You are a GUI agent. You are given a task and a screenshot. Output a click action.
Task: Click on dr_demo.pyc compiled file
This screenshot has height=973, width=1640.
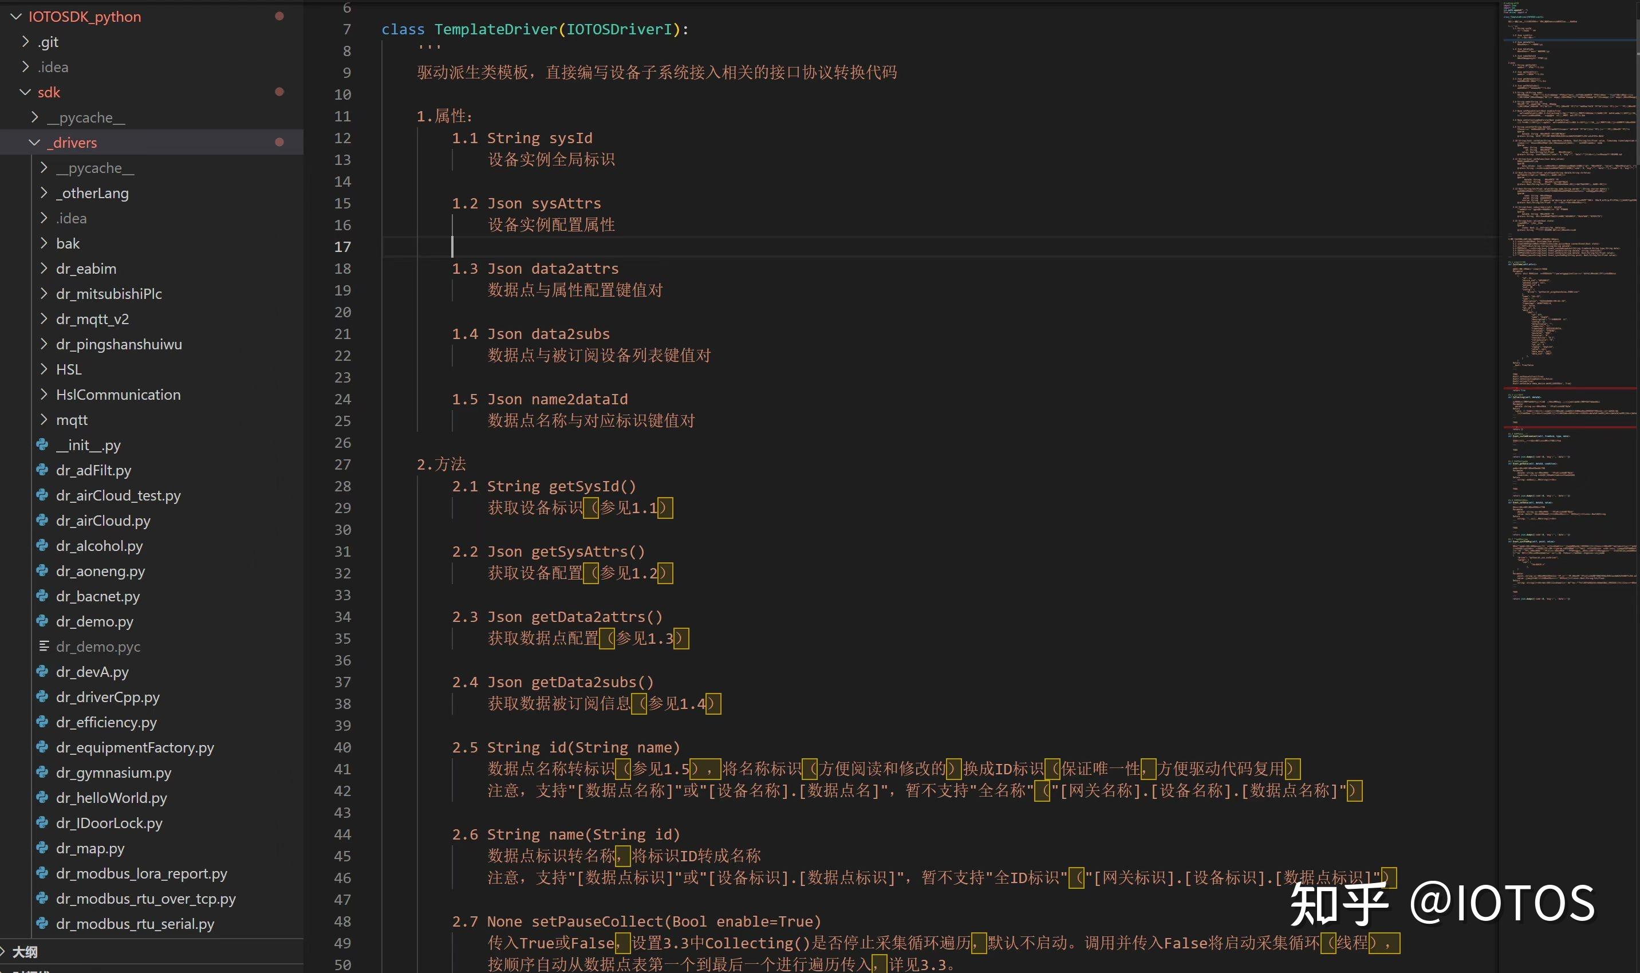coord(101,645)
